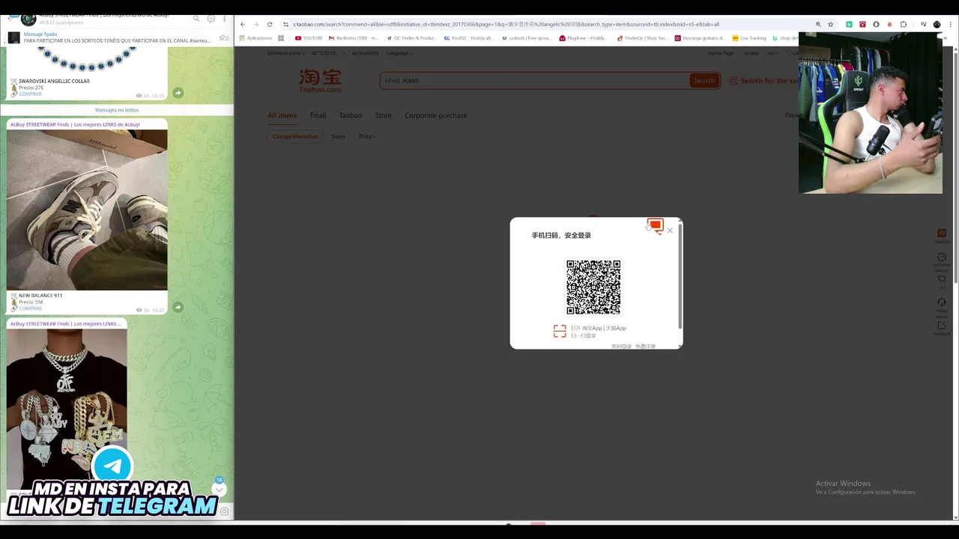Expand the tb7123215 account dropdown
This screenshot has width=959, height=539.
pyautogui.click(x=328, y=53)
